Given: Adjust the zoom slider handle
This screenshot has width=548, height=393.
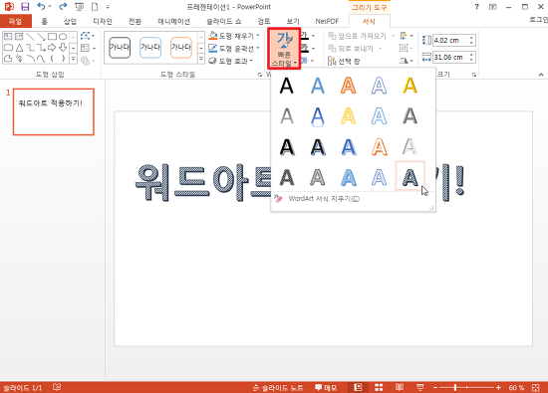Looking at the screenshot, I should pos(455,387).
